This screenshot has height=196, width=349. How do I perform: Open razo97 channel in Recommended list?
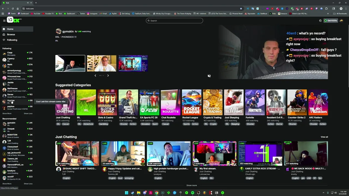coord(17,178)
